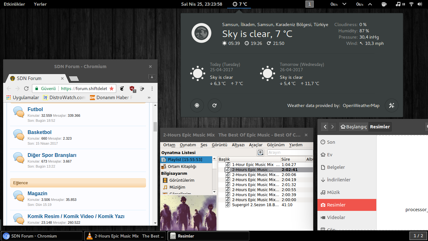Open the Wi-Fi network icon in top bar
Image resolution: width=428 pixels, height=241 pixels.
411,4
